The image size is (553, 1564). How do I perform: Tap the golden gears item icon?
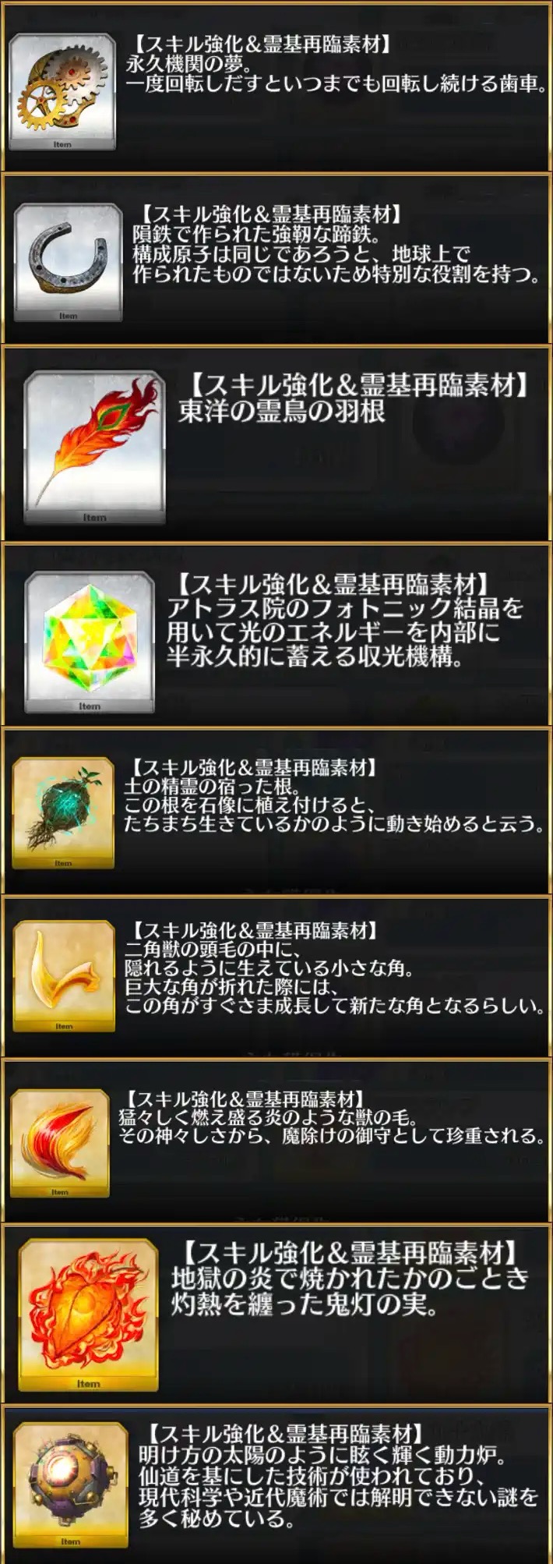62,91
